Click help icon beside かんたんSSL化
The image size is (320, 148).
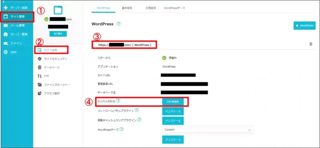[x=118, y=101]
